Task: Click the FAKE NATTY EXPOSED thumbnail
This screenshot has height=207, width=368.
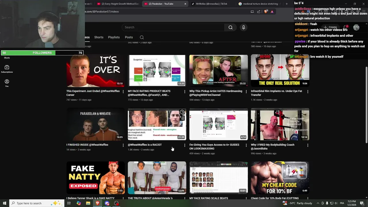Action: [95, 178]
